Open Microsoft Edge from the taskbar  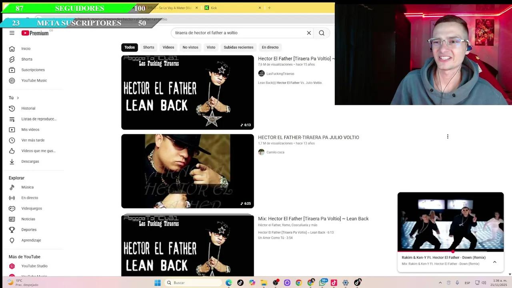228,283
